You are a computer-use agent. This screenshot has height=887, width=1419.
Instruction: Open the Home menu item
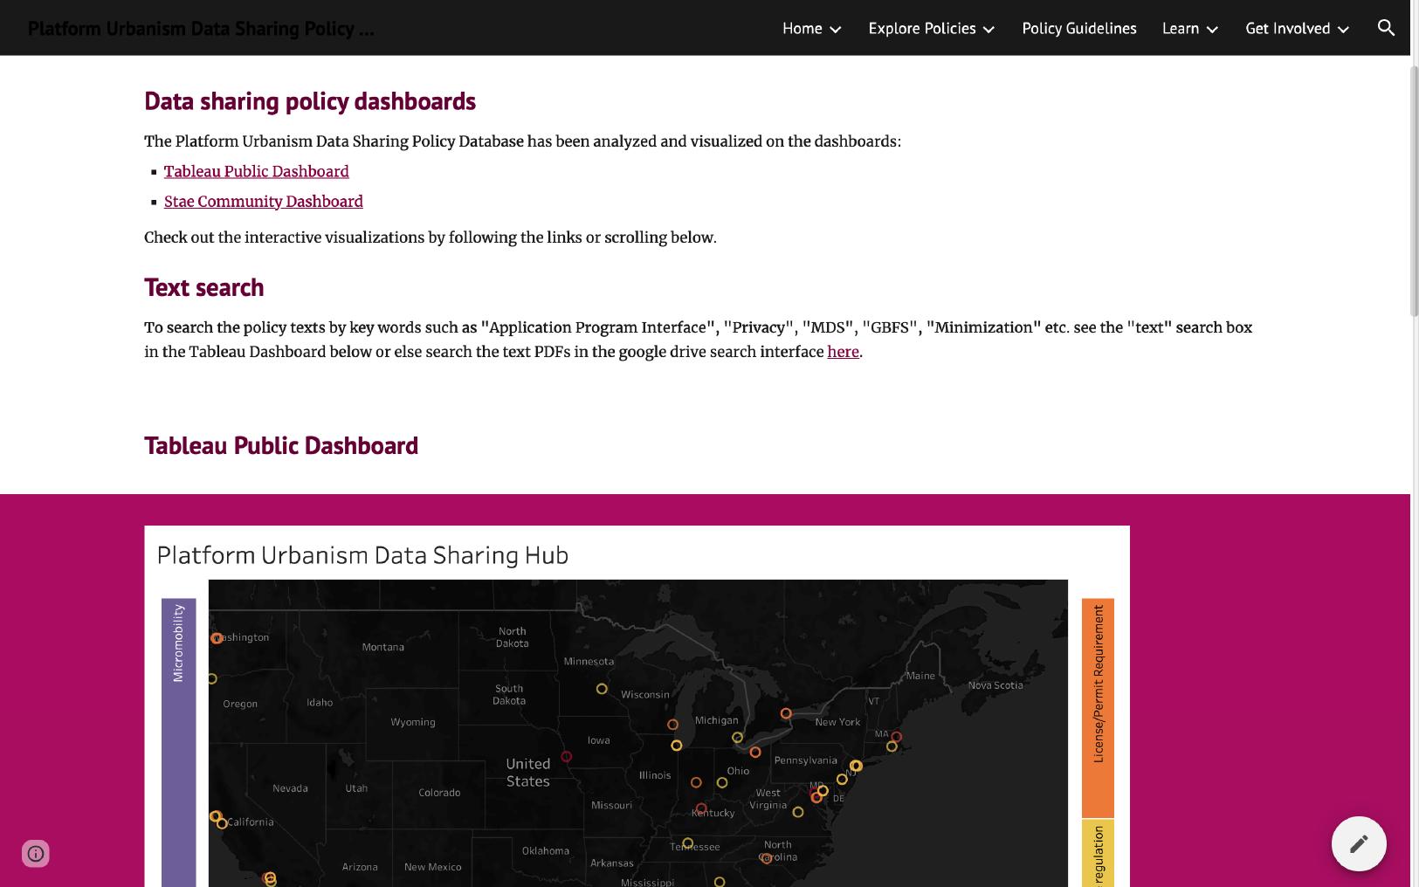tap(802, 28)
